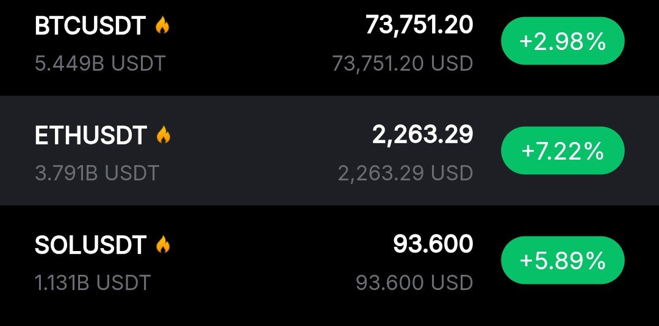
Task: Click the 73,751.20 USD converted price
Action: (402, 63)
